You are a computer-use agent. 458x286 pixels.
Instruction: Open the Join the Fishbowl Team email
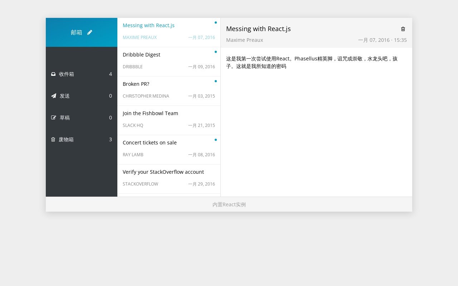tap(169, 120)
